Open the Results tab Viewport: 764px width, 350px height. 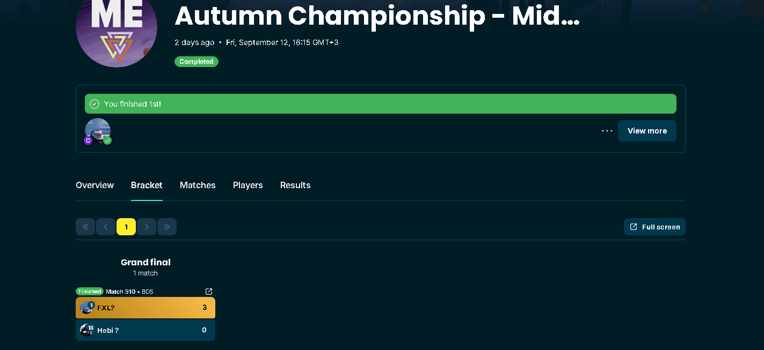click(295, 185)
